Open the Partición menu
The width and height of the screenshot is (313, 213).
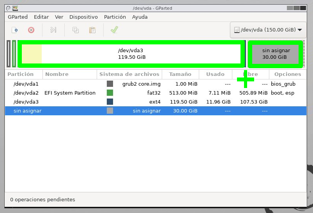(x=115, y=17)
